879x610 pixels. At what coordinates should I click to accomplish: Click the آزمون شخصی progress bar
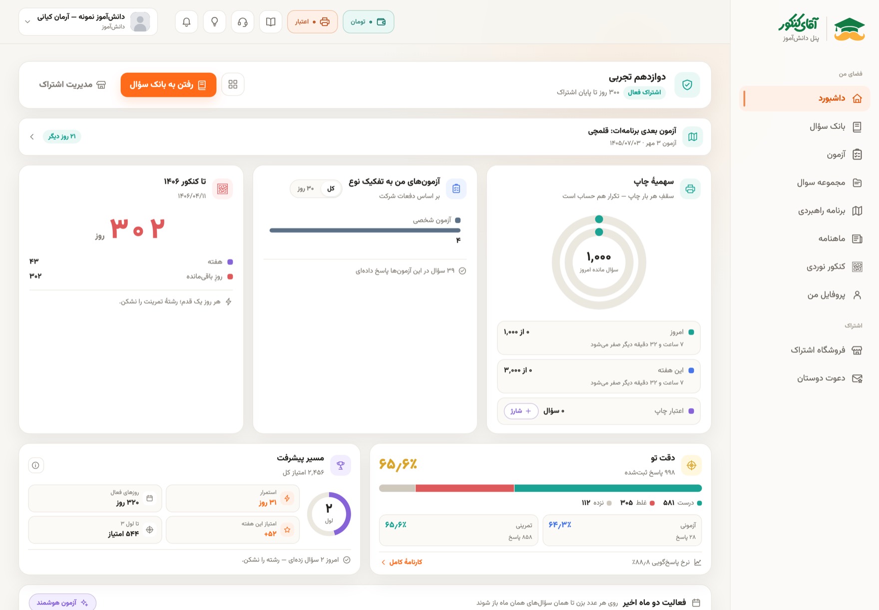point(365,230)
